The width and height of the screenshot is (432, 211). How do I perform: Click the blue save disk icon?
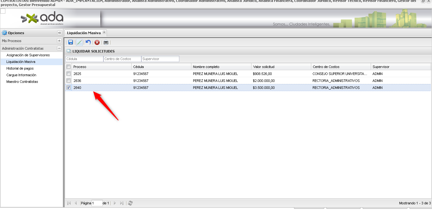[71, 42]
